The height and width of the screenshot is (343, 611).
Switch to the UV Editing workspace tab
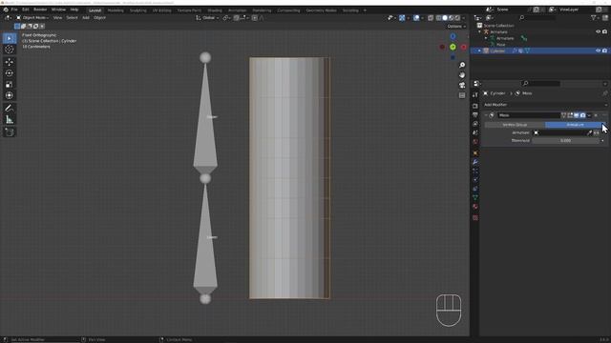click(x=161, y=10)
